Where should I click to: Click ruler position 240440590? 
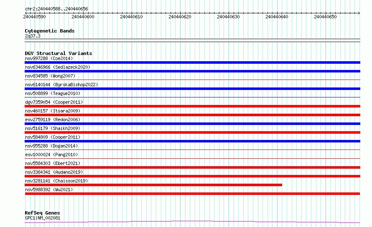(x=35, y=17)
